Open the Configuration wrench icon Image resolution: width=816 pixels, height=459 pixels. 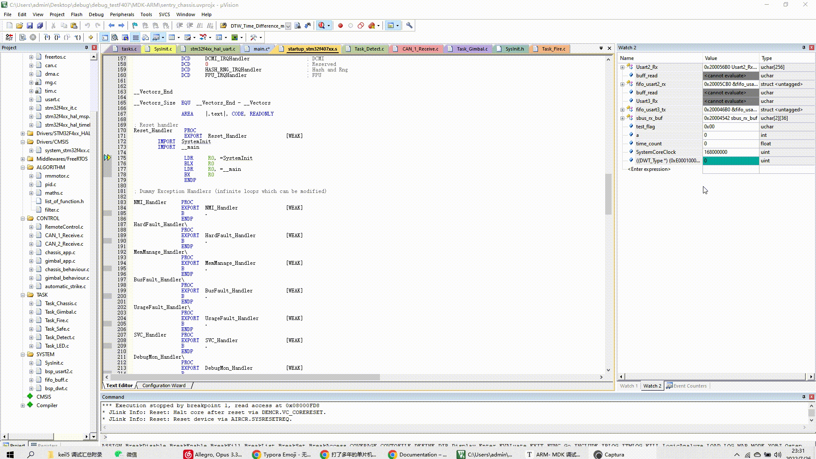click(x=409, y=25)
